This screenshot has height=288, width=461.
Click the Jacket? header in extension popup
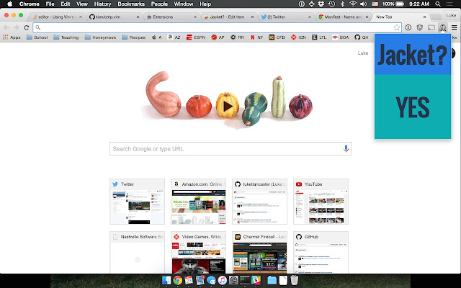[x=413, y=55]
